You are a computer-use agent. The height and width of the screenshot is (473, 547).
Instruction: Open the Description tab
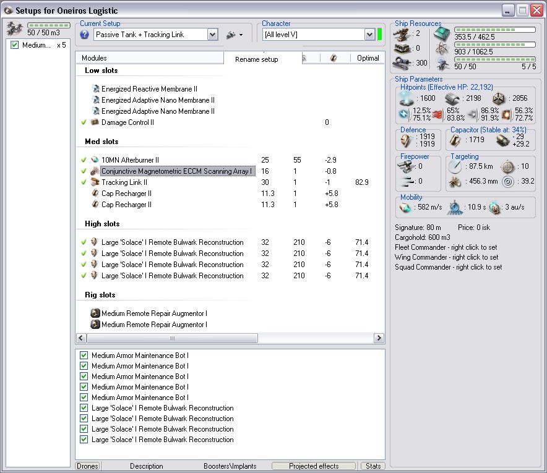147,466
